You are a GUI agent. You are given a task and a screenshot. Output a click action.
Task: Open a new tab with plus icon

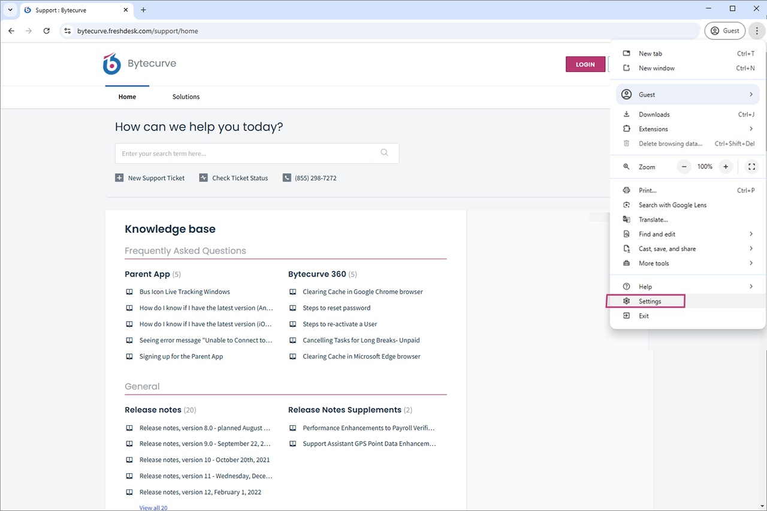[143, 10]
